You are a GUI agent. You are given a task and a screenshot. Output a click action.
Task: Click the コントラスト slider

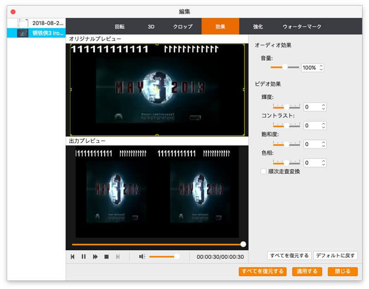[286, 126]
